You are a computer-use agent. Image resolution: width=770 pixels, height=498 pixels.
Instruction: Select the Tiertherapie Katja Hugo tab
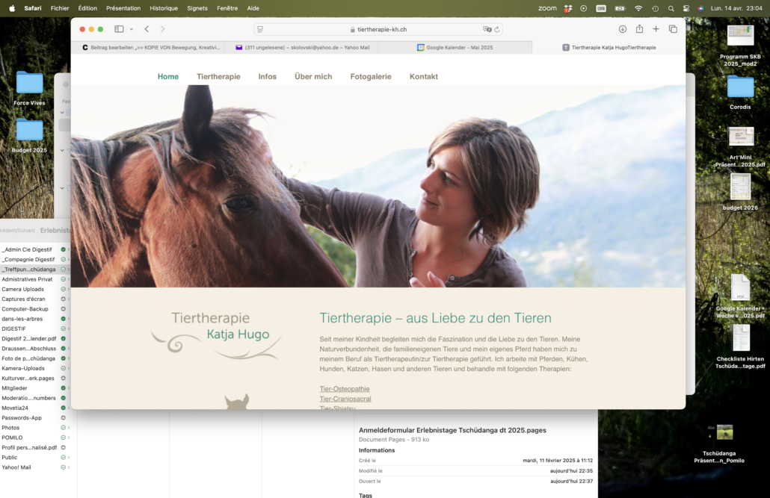609,48
